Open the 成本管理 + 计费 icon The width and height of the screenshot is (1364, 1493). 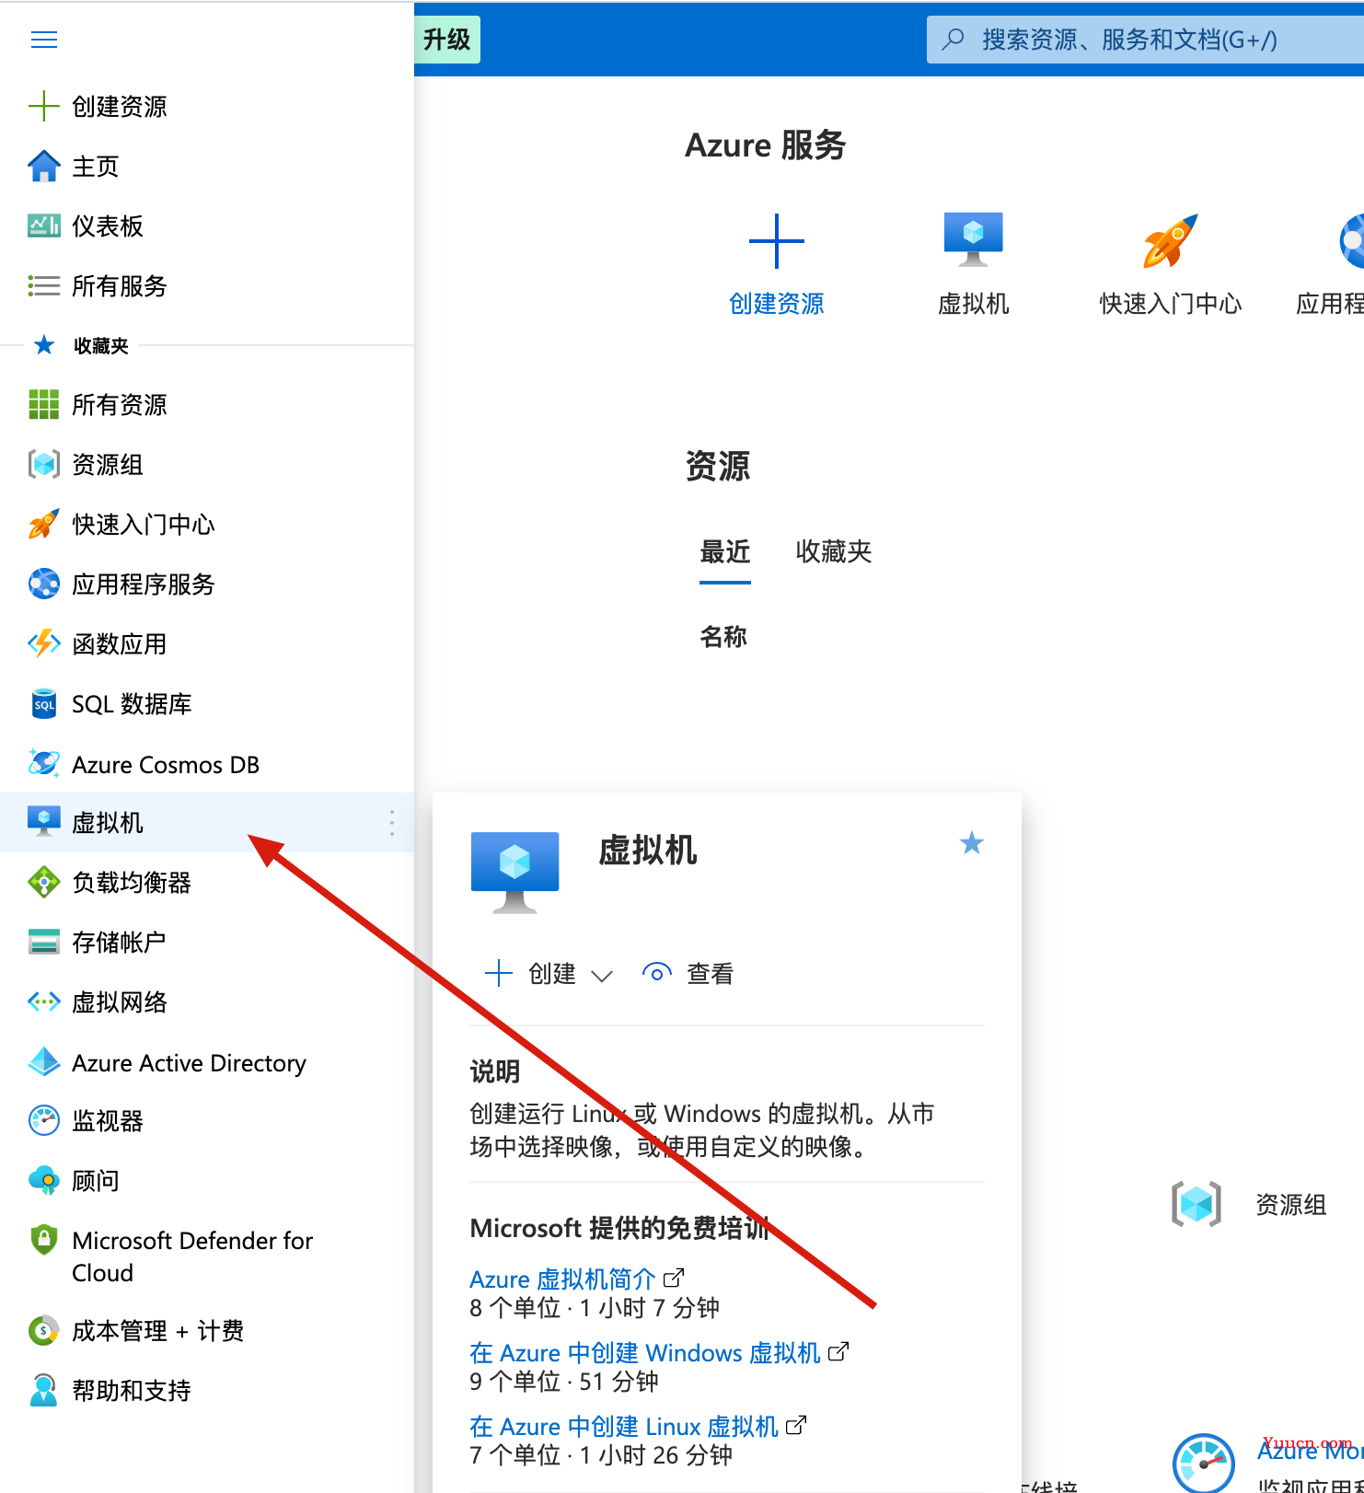point(43,1330)
